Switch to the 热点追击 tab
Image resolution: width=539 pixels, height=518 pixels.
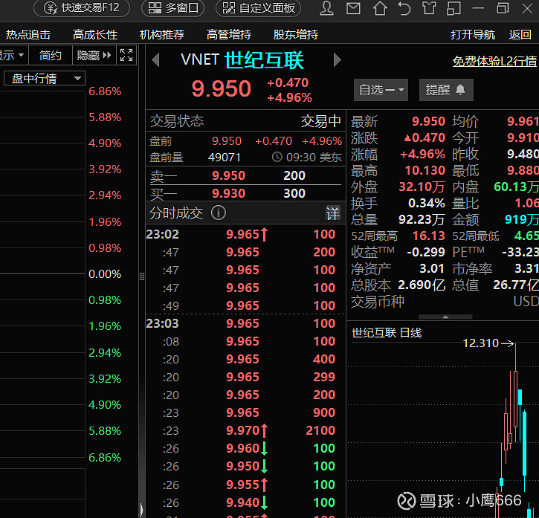[28, 34]
